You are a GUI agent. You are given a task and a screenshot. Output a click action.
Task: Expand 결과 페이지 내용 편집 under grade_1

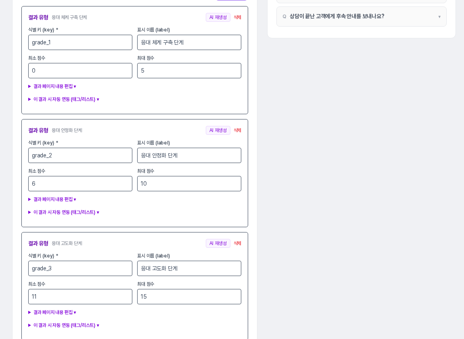52,86
